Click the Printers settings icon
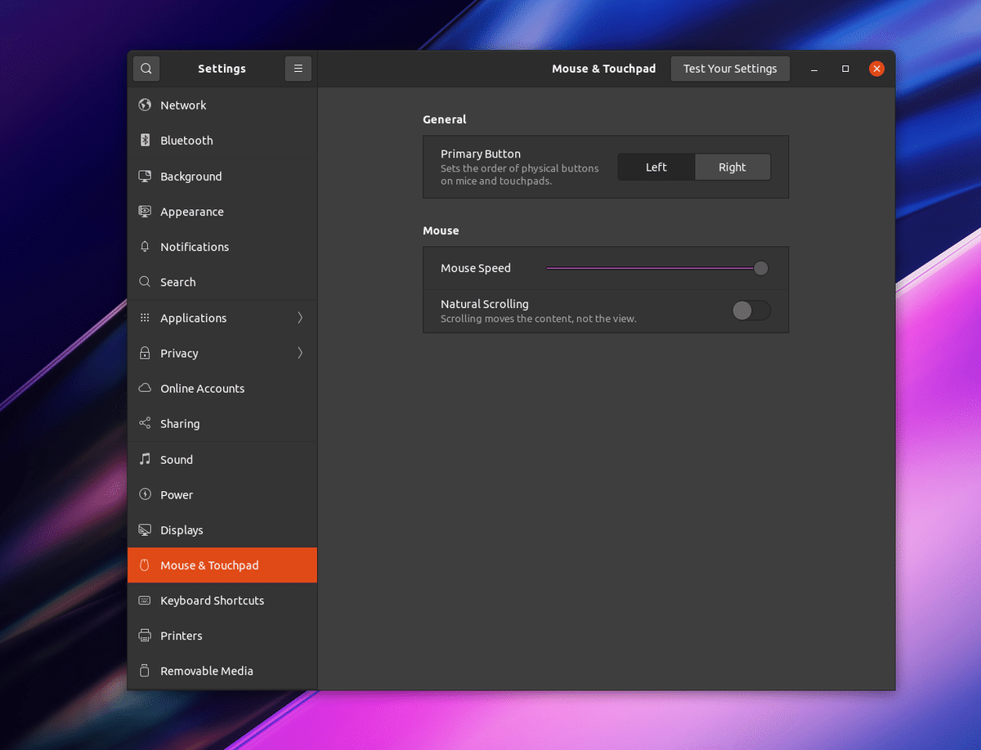981x750 pixels. [144, 636]
